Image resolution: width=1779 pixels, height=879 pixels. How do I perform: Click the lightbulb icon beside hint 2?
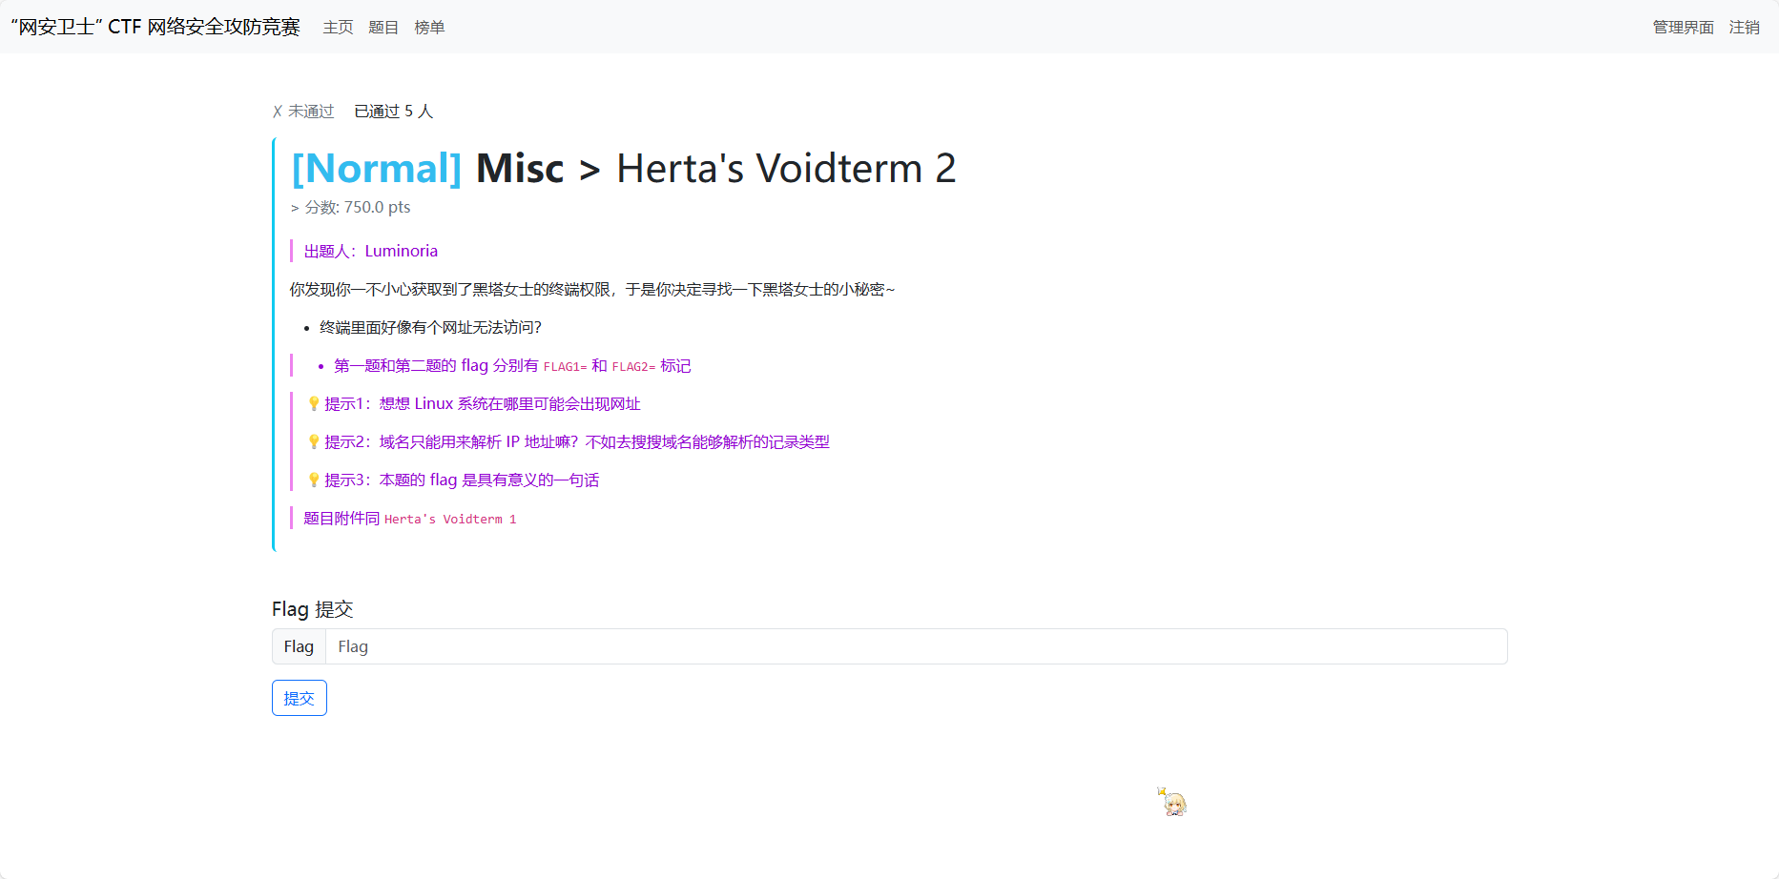click(x=313, y=442)
